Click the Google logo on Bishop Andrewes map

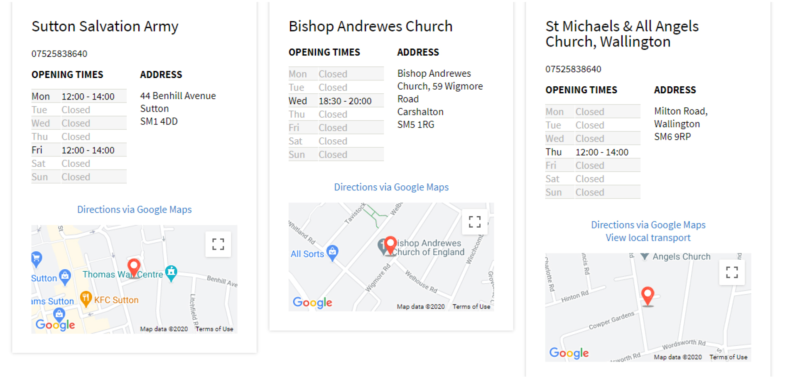(x=312, y=302)
